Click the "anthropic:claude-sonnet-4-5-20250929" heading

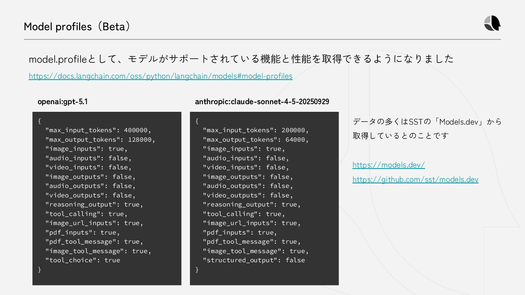[x=262, y=102]
